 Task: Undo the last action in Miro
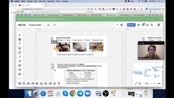point(55,25)
